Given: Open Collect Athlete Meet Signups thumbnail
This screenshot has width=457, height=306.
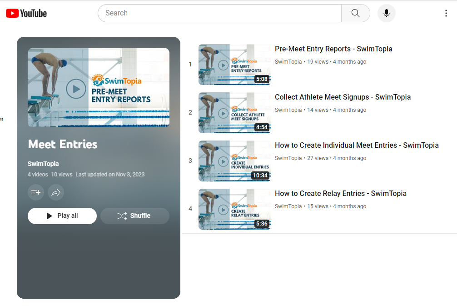Looking at the screenshot, I should point(234,113).
